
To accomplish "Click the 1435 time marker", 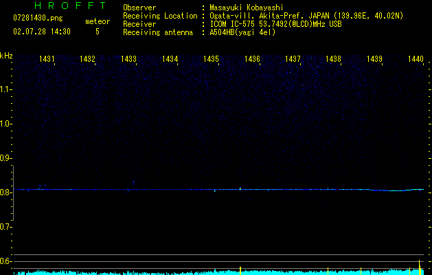I will (211, 58).
